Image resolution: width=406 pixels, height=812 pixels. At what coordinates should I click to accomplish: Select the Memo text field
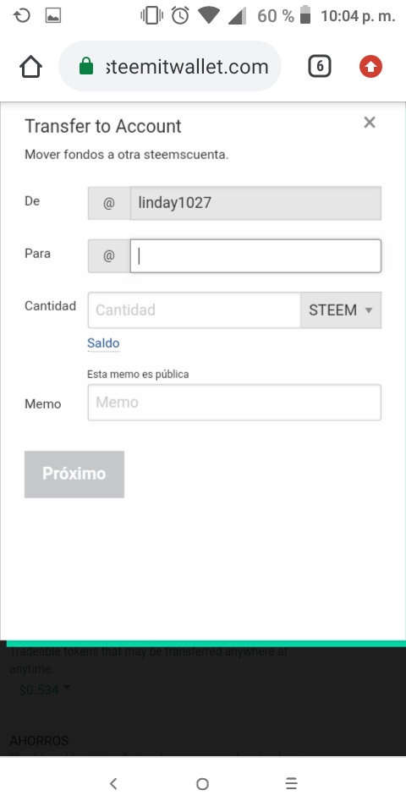pyautogui.click(x=234, y=403)
